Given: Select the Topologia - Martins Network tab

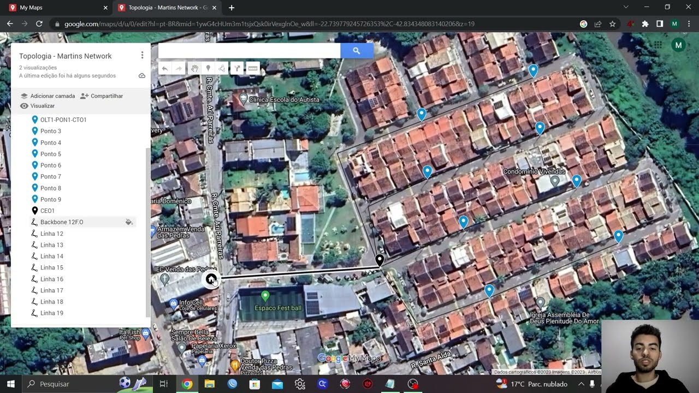Looking at the screenshot, I should [167, 8].
